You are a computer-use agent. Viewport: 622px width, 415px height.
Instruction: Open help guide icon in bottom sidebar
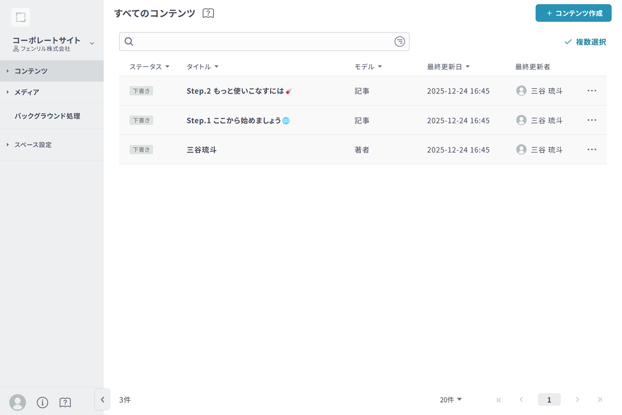point(65,403)
